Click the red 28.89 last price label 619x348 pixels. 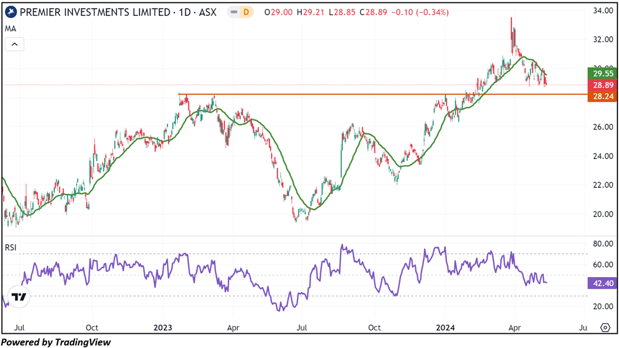603,85
